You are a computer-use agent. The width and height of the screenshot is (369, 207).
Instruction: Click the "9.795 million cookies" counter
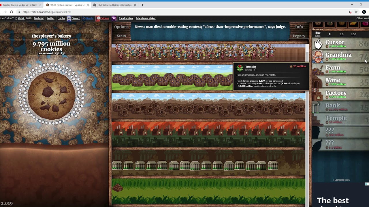click(x=52, y=46)
